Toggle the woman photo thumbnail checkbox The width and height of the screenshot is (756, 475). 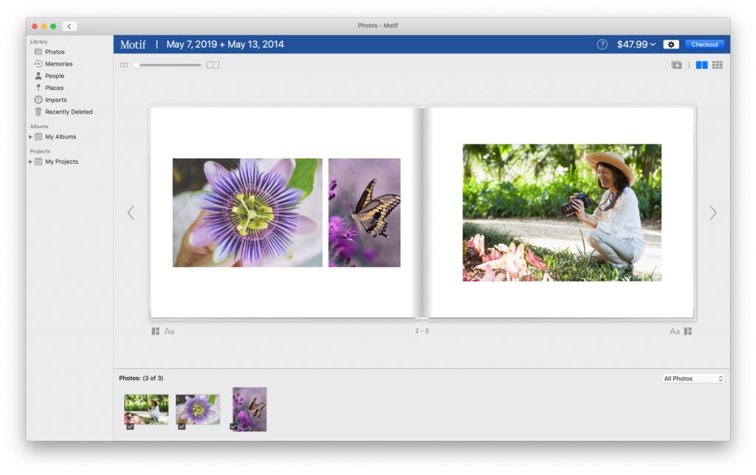click(130, 426)
